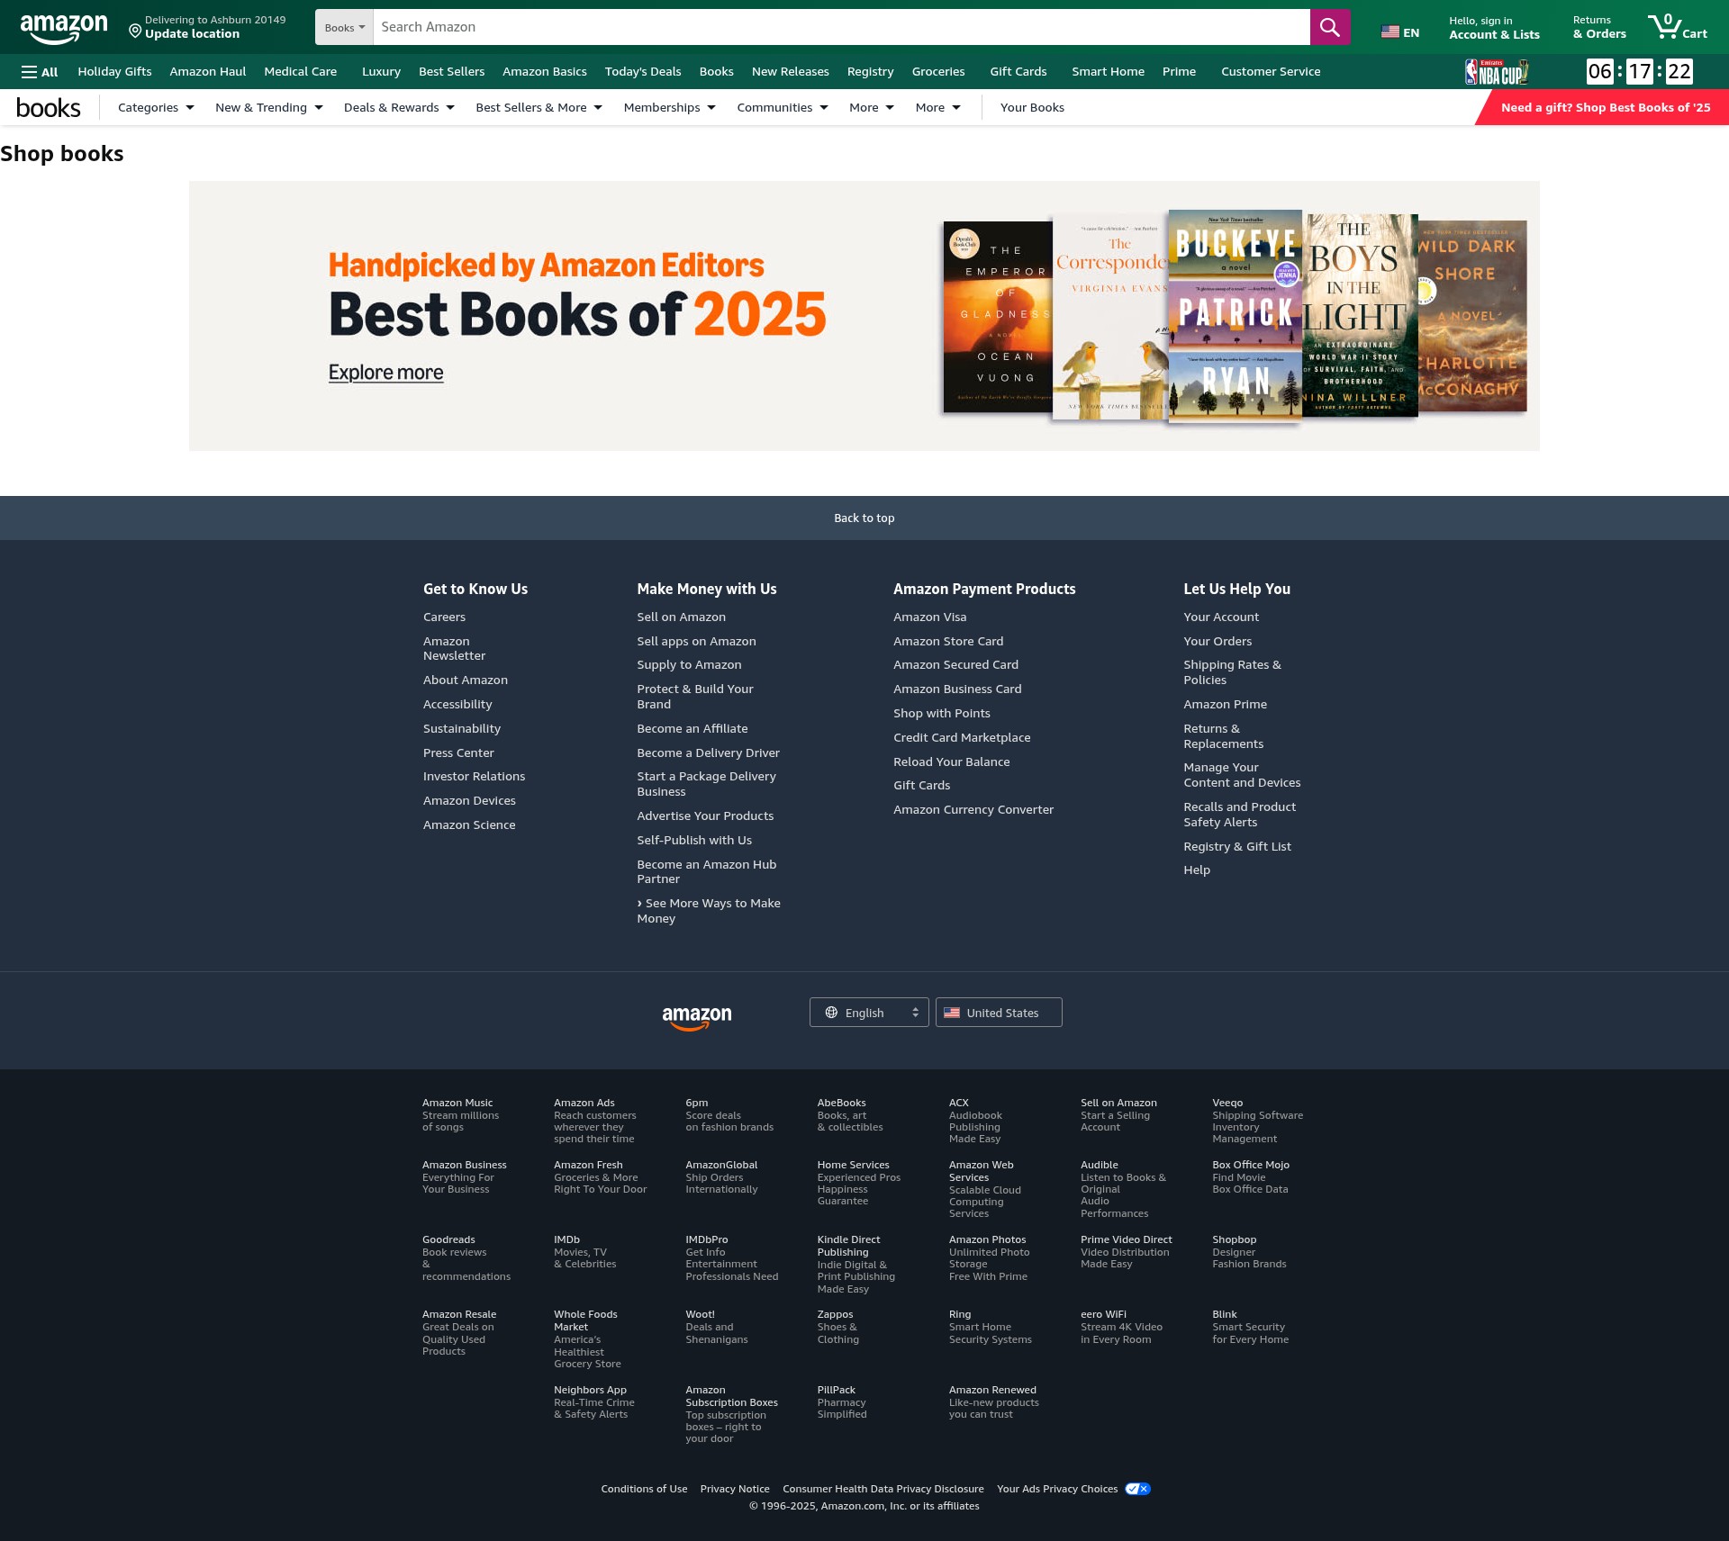Click the magnifying glass search button
The height and width of the screenshot is (1541, 1729).
1329,27
